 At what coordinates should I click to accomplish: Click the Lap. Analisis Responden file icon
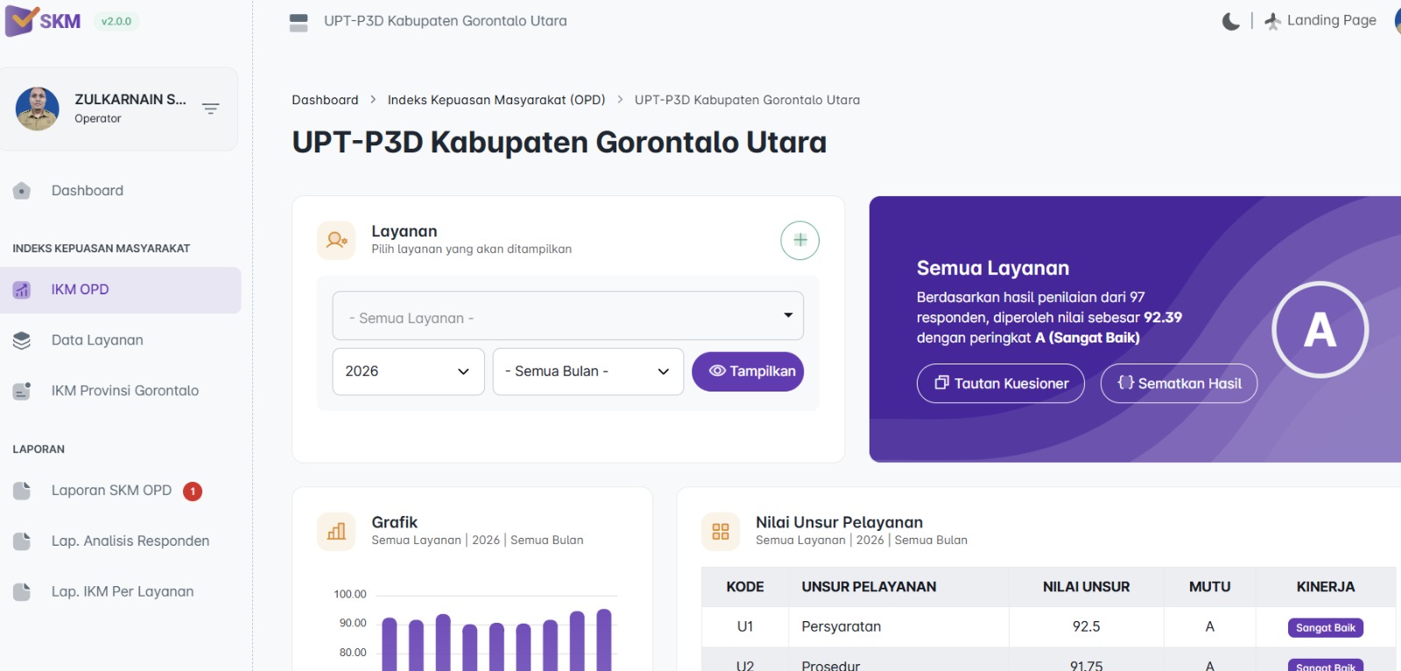coord(22,541)
